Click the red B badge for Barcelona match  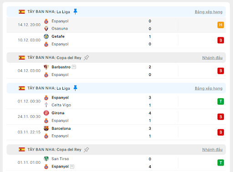[221, 132]
